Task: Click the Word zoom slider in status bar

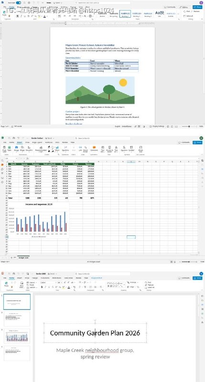Action: tap(189, 127)
